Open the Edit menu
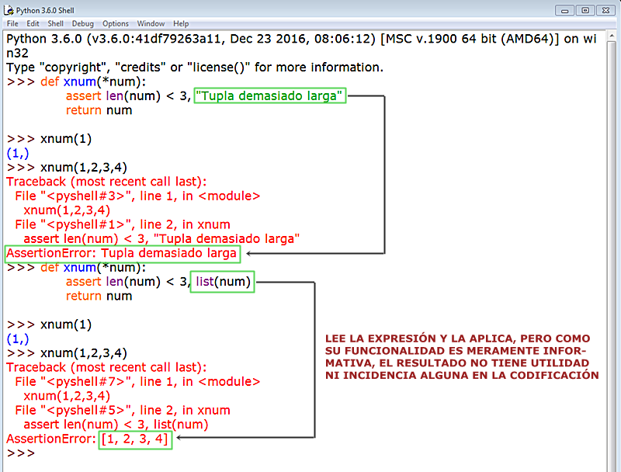Screen dimensions: 621x472 coord(33,23)
